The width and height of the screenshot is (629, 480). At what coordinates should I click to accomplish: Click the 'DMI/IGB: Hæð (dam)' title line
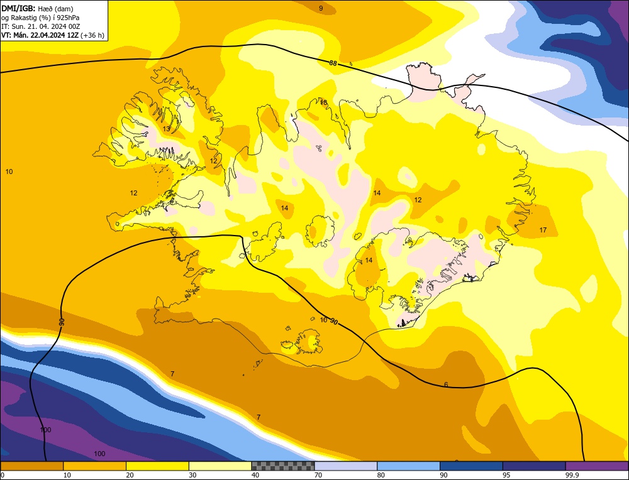pos(37,8)
